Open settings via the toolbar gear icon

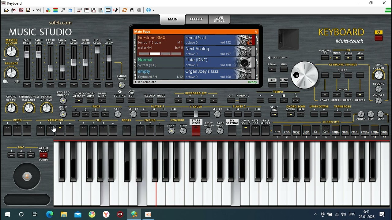(x=139, y=10)
